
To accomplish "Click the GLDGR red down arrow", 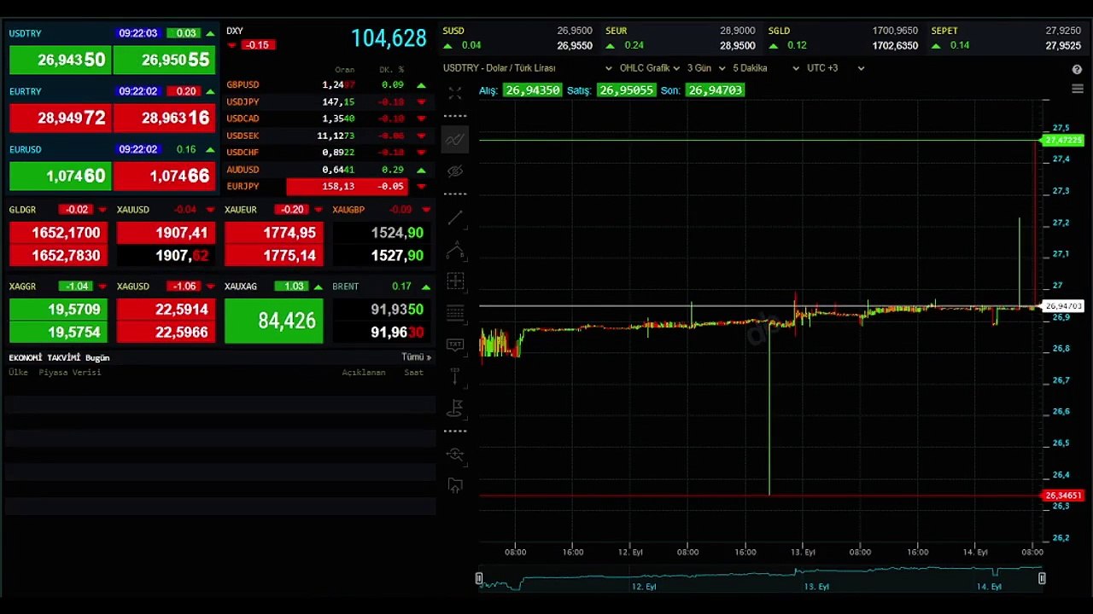I will pos(102,210).
